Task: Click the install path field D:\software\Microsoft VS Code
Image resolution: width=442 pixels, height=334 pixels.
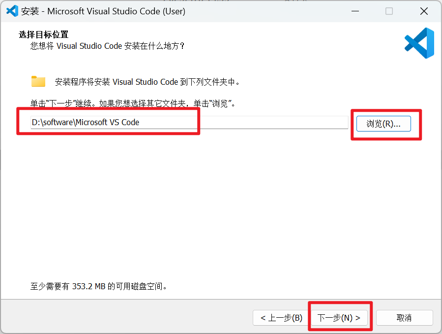Action: pos(189,122)
